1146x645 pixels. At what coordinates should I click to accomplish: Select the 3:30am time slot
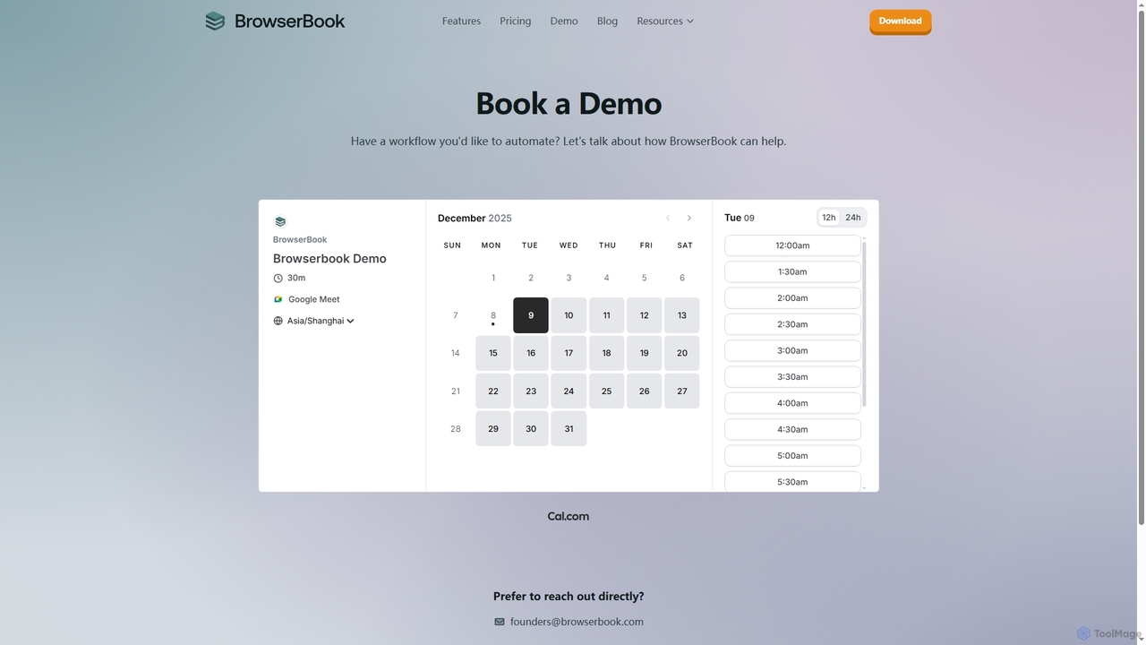pos(792,377)
